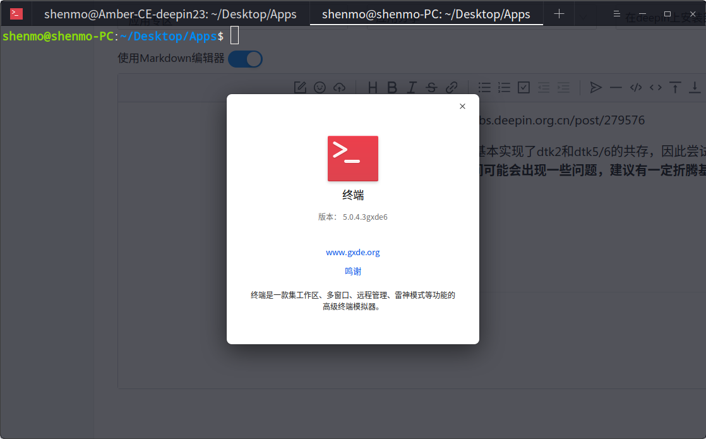The image size is (706, 439).
Task: Click outdent icon in background editor toolbar
Action: click(544, 87)
